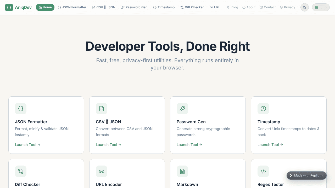Go to Password Gen in the navbar
The width and height of the screenshot is (335, 188).
tap(134, 7)
